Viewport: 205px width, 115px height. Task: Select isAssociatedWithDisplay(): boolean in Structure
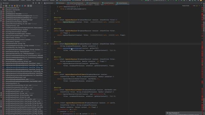click(17, 30)
